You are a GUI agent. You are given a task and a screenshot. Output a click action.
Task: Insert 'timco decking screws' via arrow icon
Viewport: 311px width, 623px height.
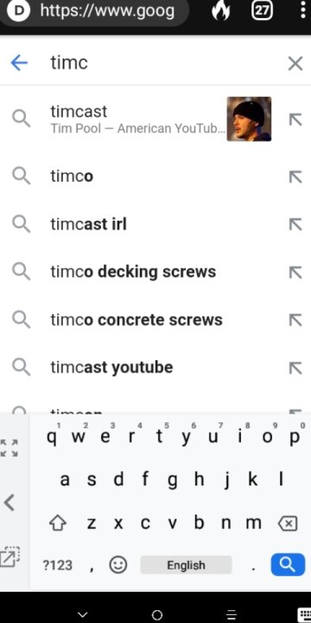(x=295, y=273)
